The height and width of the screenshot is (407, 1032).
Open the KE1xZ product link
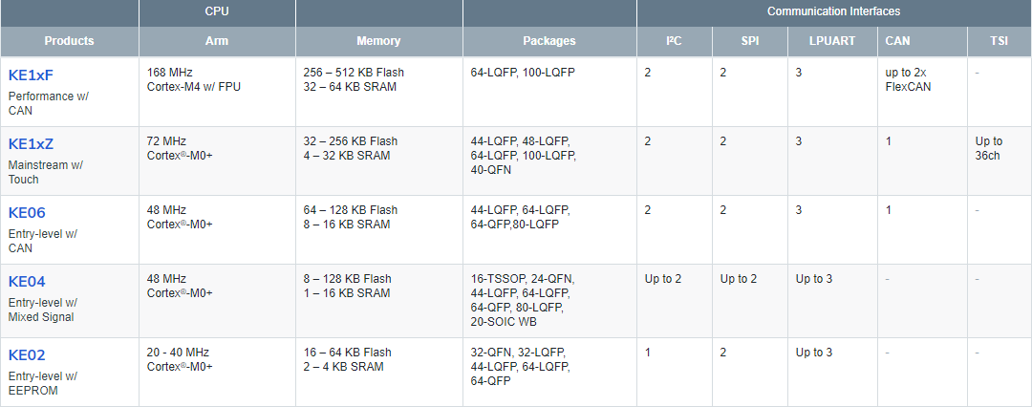(x=31, y=144)
